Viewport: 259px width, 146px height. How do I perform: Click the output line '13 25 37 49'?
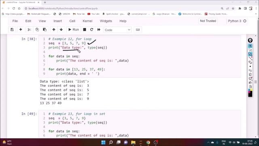[51, 103]
